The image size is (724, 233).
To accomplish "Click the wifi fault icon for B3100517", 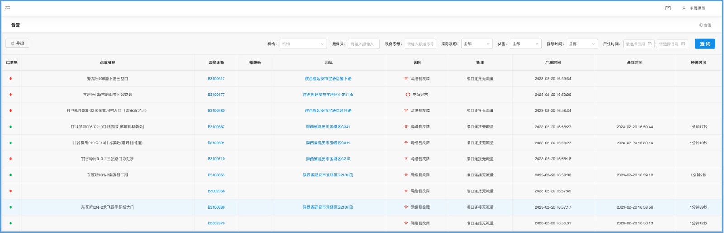I will click(406, 79).
